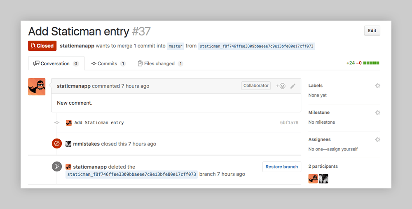Screen dimensions: 412x209
Task: Click the Files changed count badge
Action: point(180,63)
